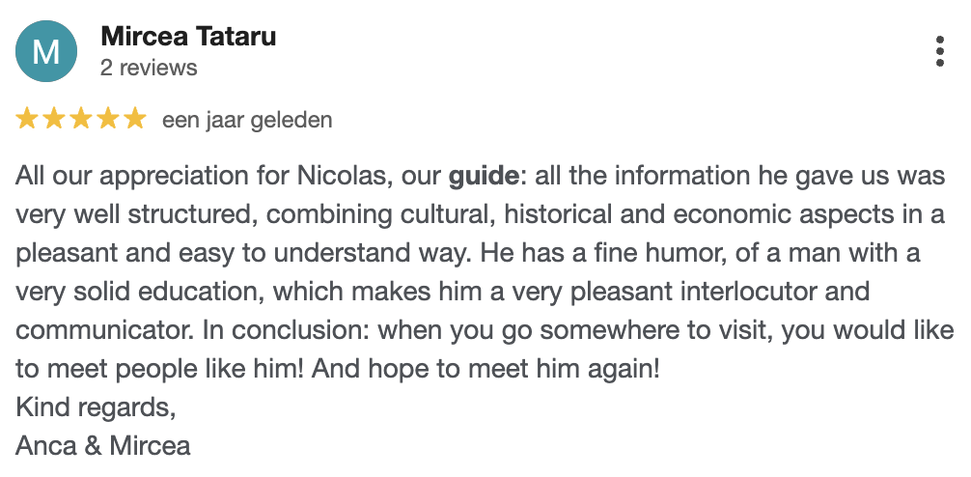Image resolution: width=971 pixels, height=477 pixels.
Task: Click the fifth rating star
Action: [x=134, y=120]
